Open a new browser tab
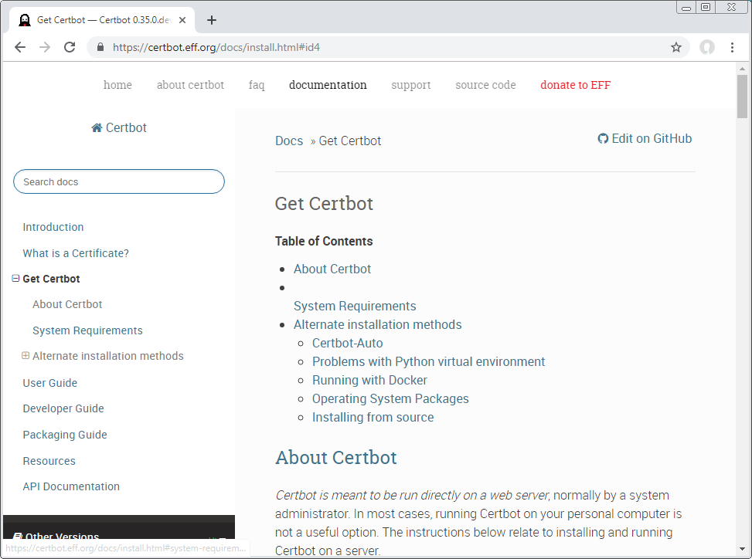The width and height of the screenshot is (752, 559). point(212,20)
